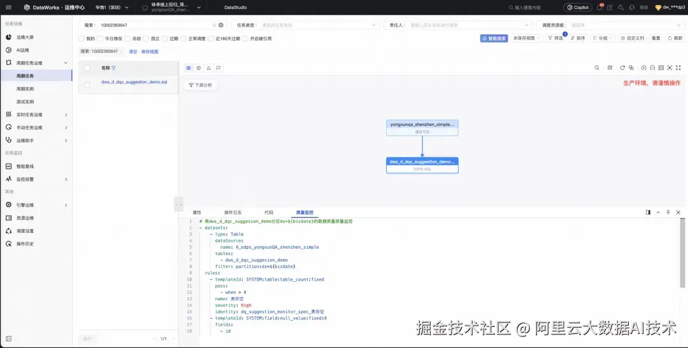Check the 今日修改 filter checkbox
The width and height of the screenshot is (688, 348).
pos(100,39)
